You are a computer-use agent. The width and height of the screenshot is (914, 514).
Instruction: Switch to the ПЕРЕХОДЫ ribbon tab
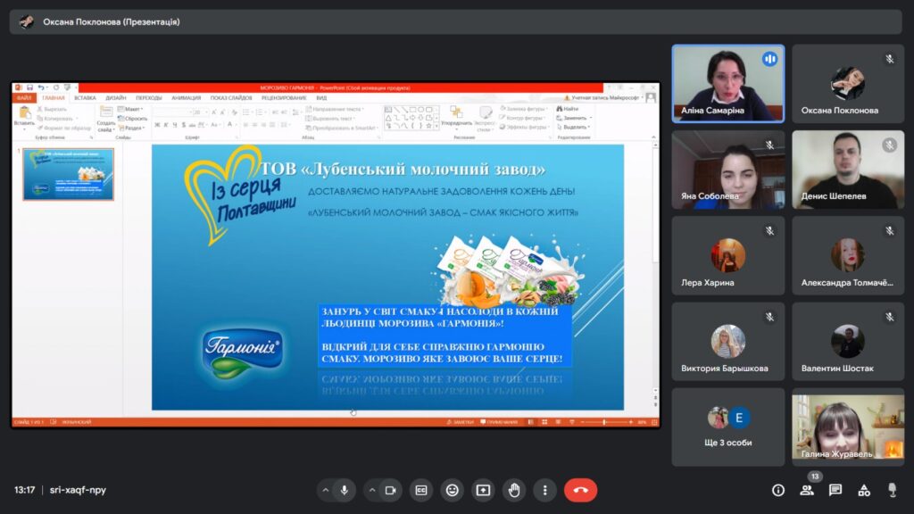(149, 98)
